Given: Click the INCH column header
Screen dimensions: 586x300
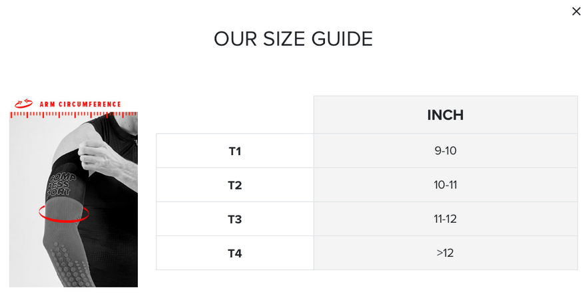Looking at the screenshot, I should [x=445, y=115].
